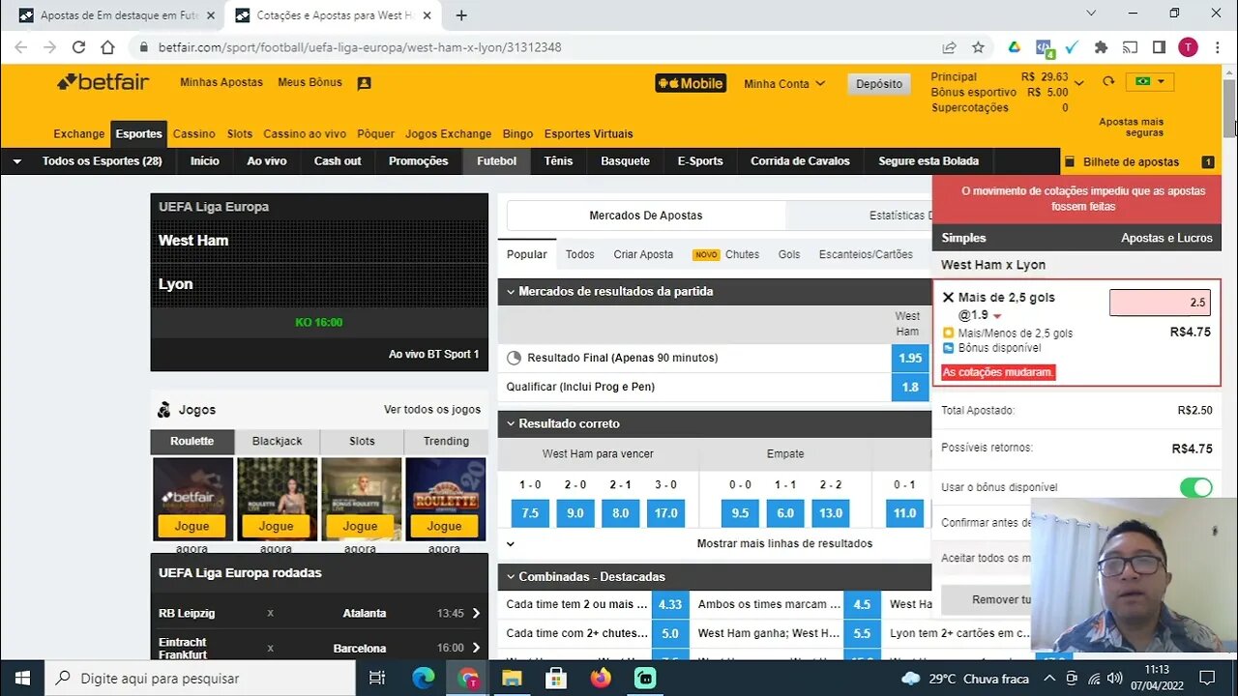1238x696 pixels.
Task: Select the Blackjack games tab
Action: 277,441
